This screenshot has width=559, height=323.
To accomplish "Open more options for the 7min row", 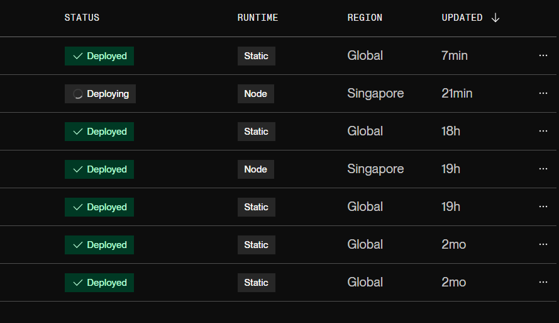I will click(543, 55).
